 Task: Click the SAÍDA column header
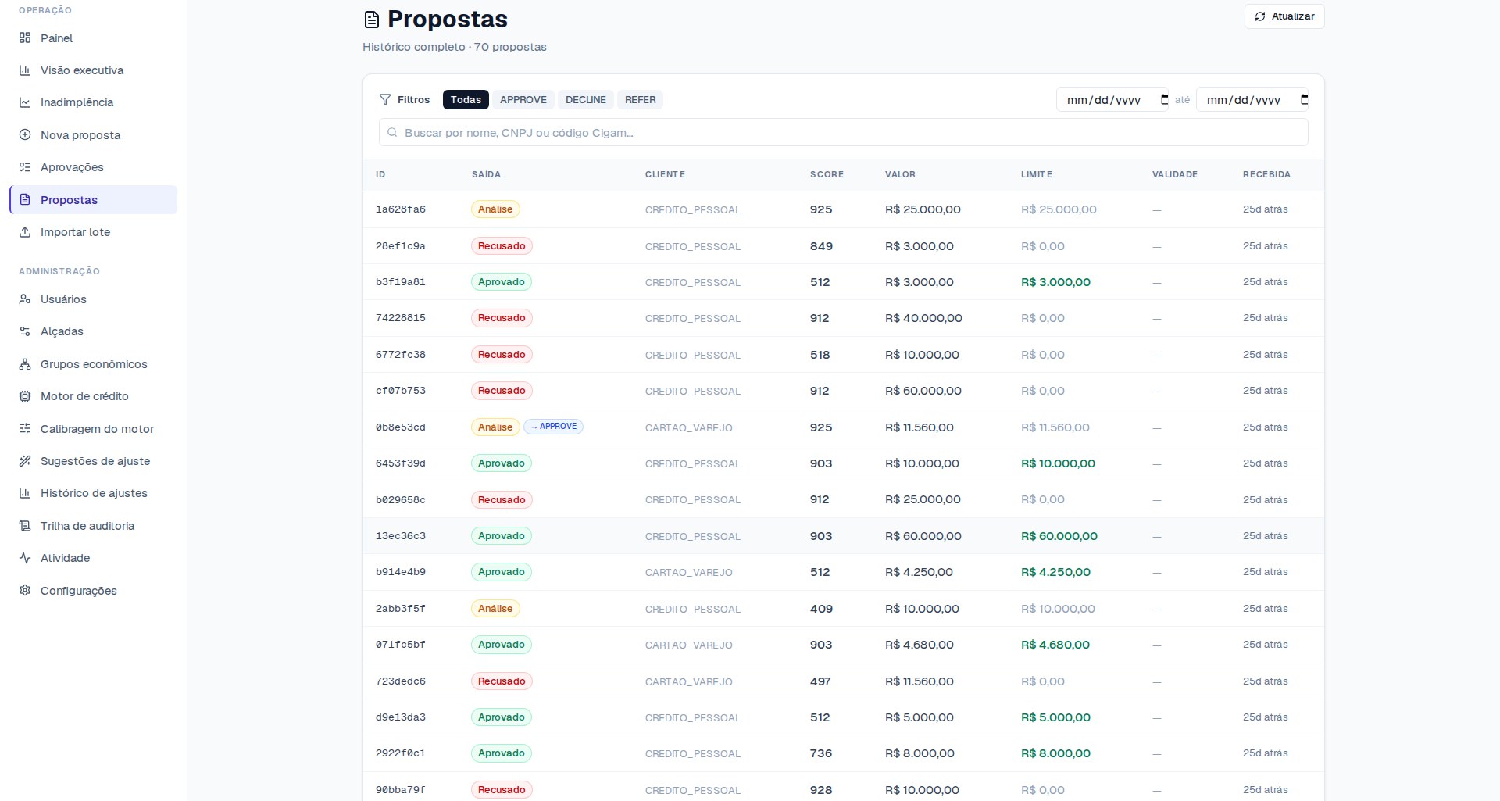pyautogui.click(x=486, y=174)
